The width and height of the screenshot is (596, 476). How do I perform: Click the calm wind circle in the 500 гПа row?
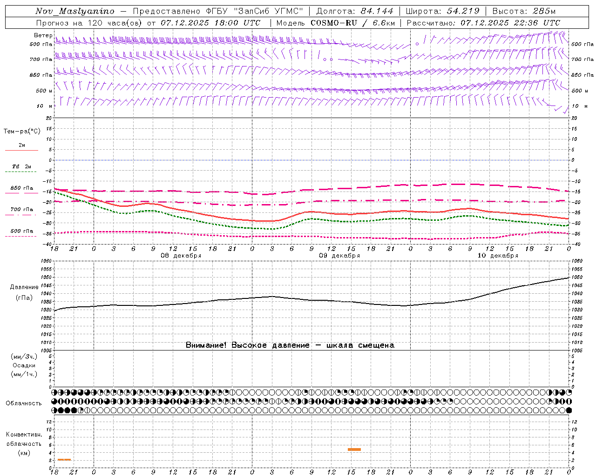tap(417, 44)
